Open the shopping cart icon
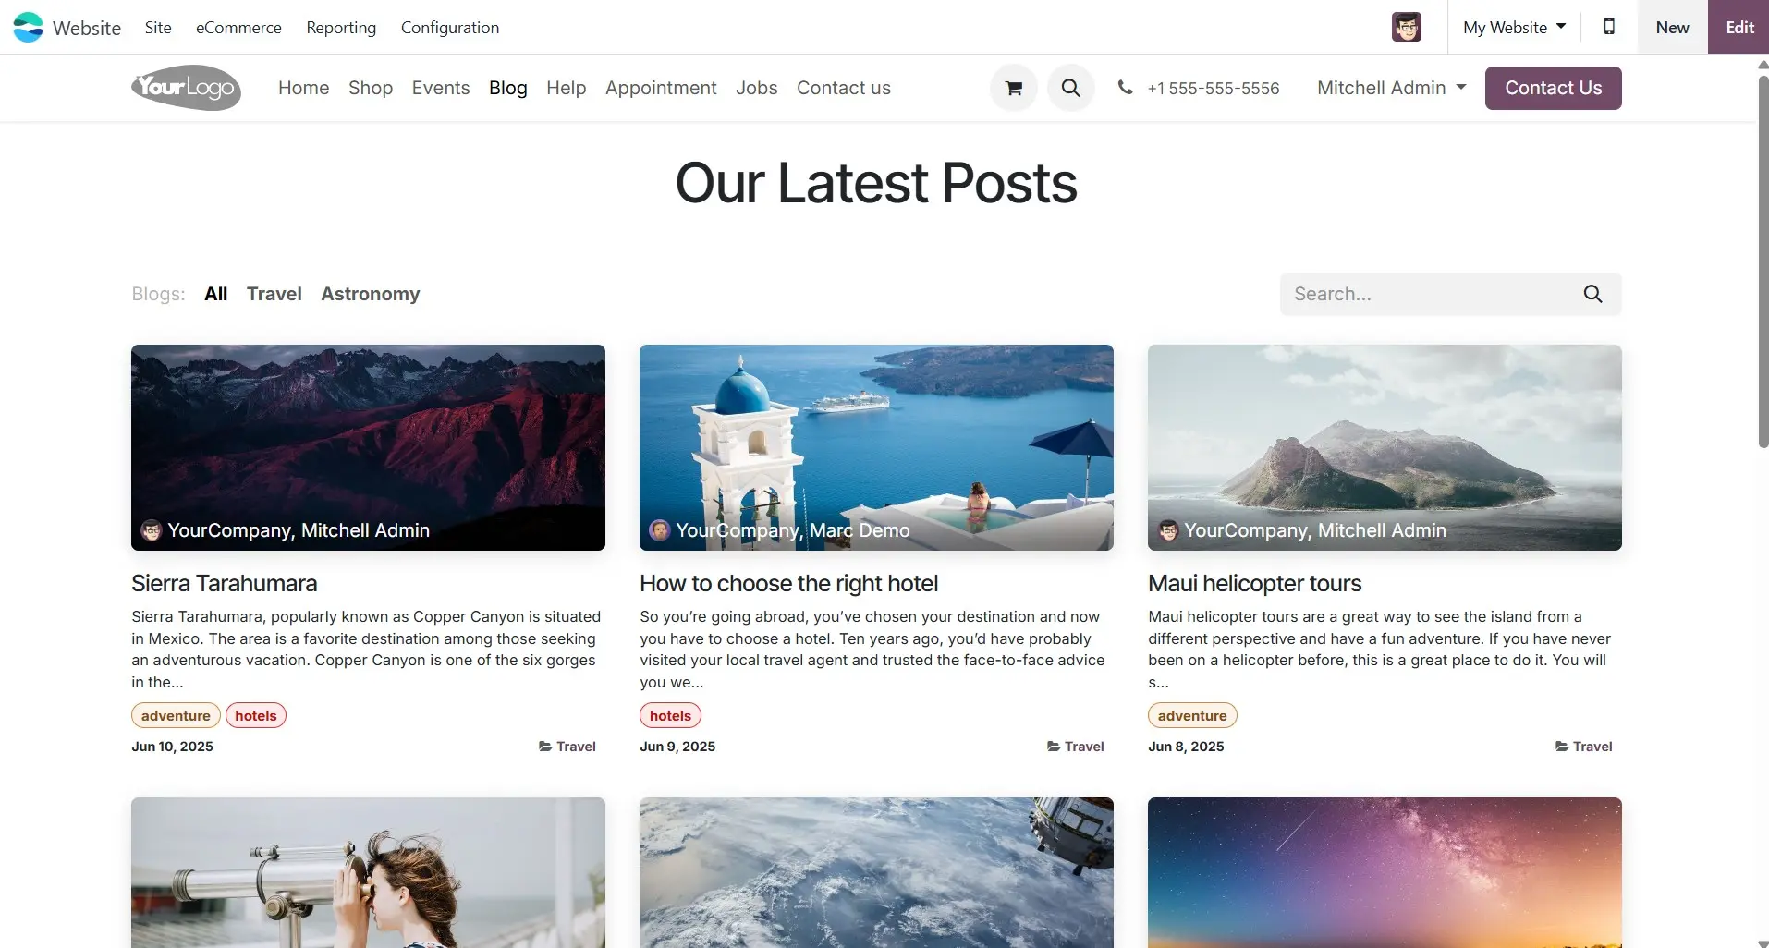The width and height of the screenshot is (1769, 948). [x=1014, y=88]
